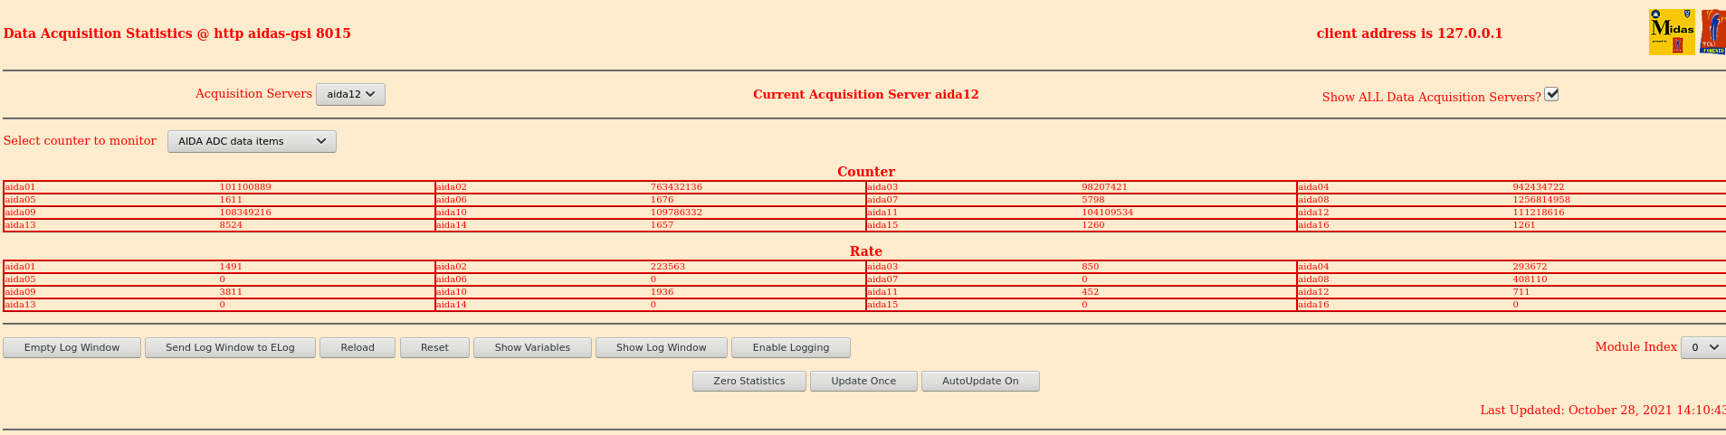Select Rate value 711 for aida12
This screenshot has height=435, width=1726.
click(x=1521, y=292)
